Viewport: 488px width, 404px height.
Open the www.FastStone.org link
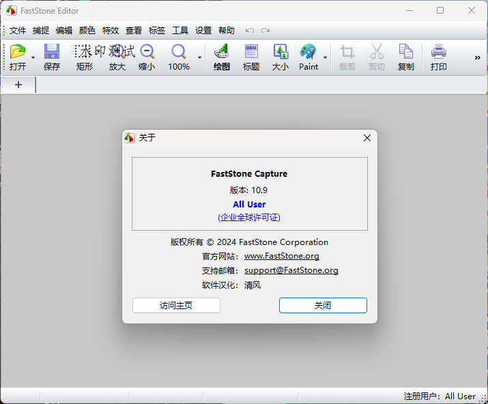tap(282, 256)
